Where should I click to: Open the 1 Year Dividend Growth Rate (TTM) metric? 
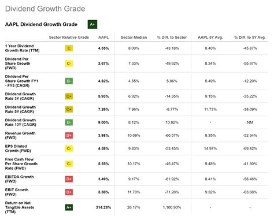coord(22,48)
